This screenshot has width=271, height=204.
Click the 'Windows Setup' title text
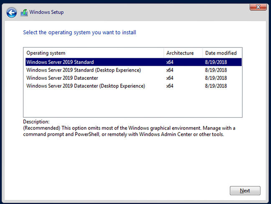point(46,12)
